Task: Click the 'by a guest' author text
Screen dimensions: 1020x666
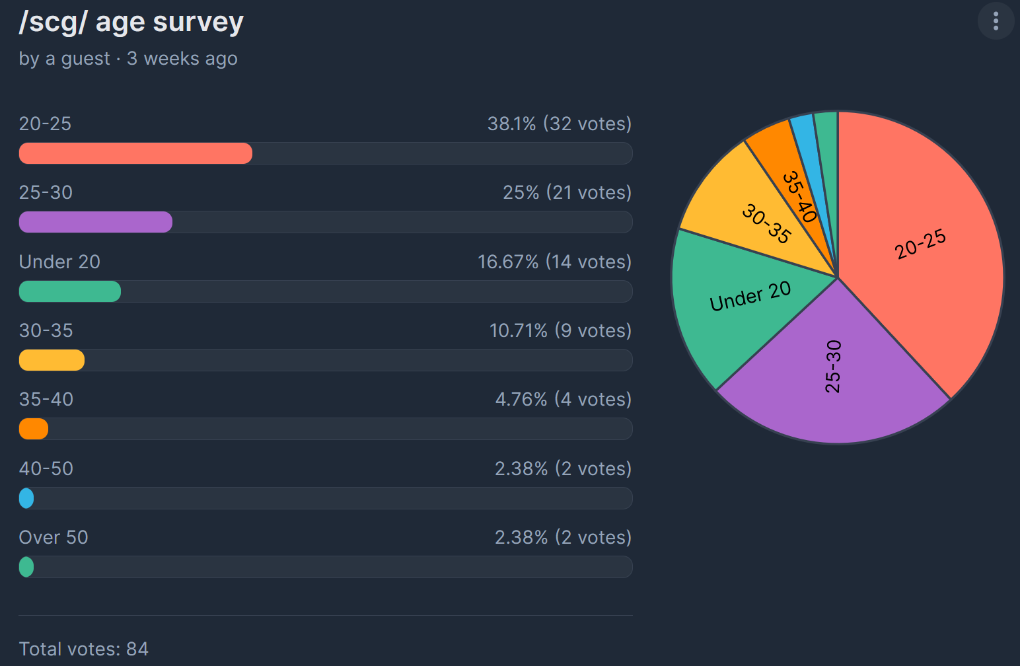Action: point(64,59)
